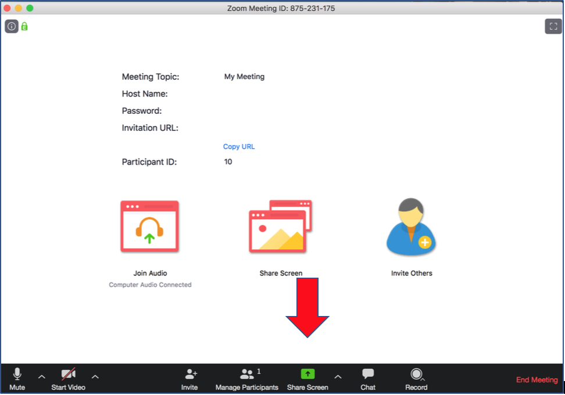Mute the microphone in the toolbar
Viewport: 565px width, 395px height.
click(17, 379)
